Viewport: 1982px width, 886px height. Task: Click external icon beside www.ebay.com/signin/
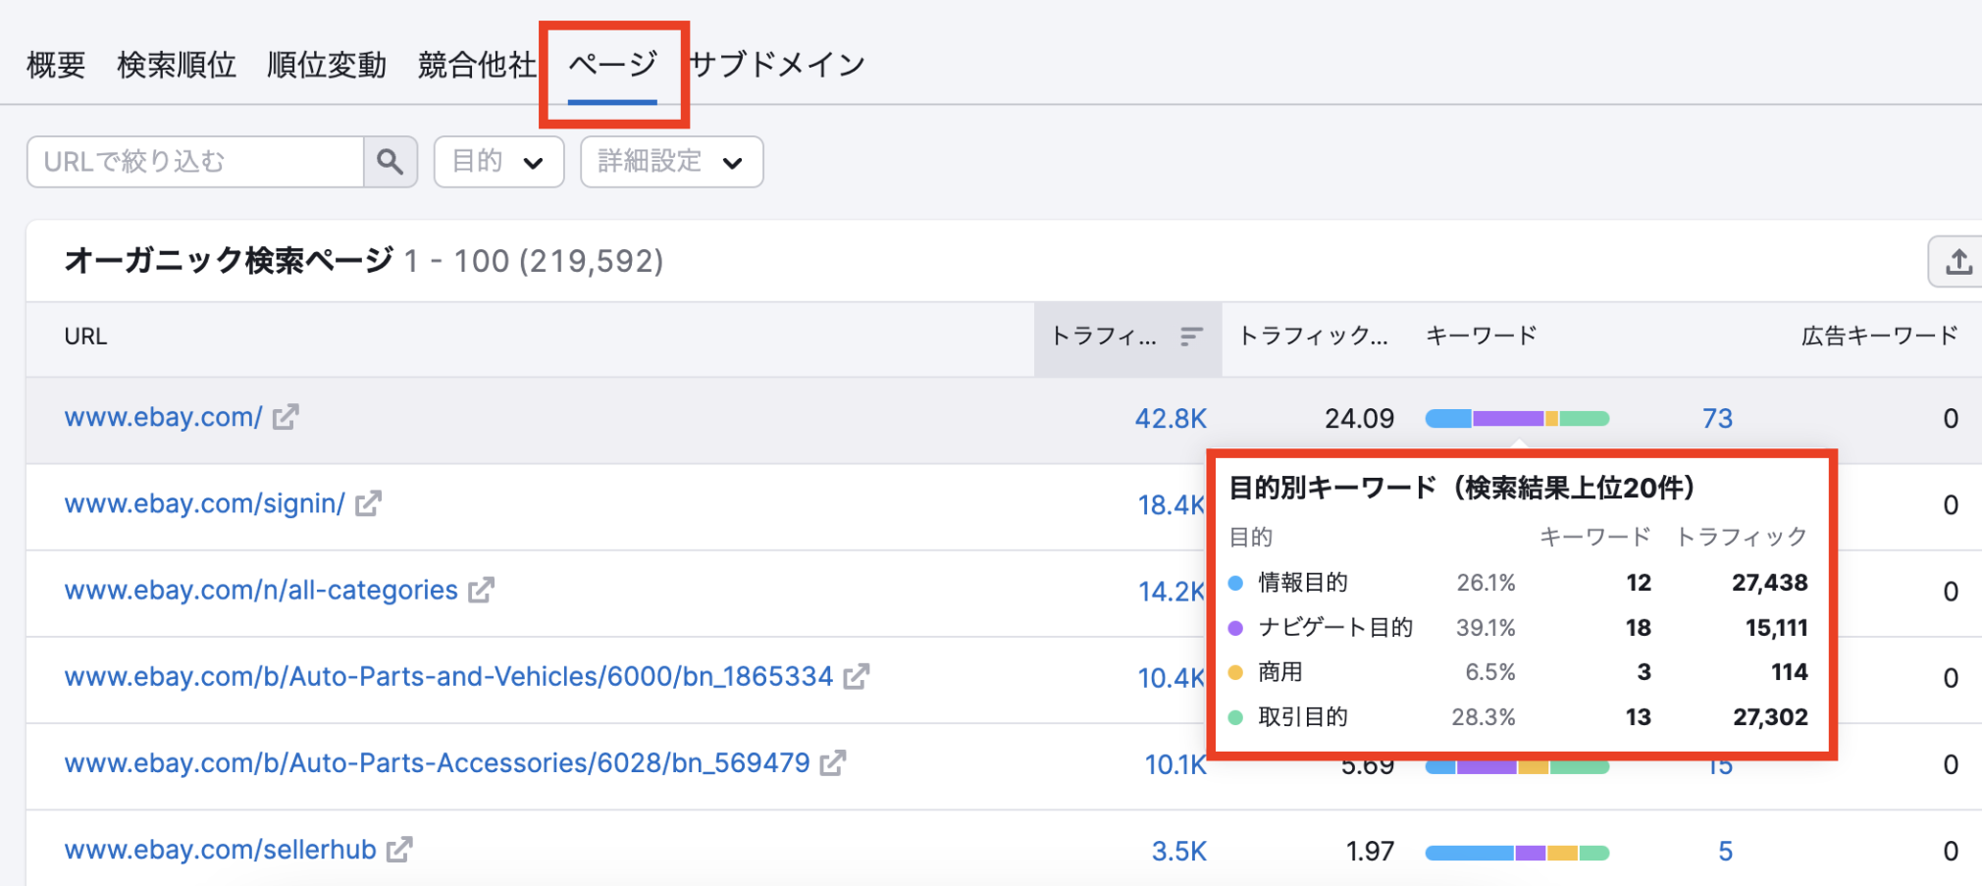[368, 503]
